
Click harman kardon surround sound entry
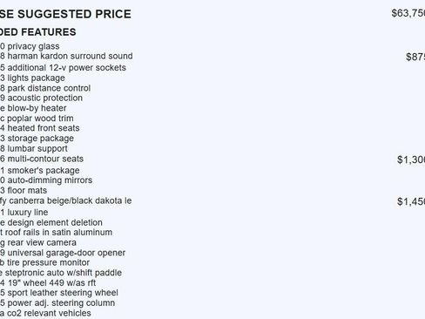(66, 56)
